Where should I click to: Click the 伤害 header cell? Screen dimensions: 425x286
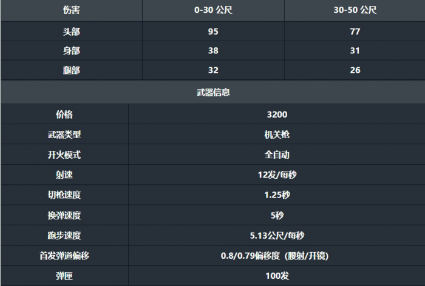click(x=71, y=10)
